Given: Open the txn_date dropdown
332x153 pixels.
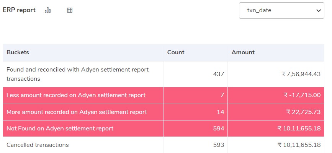Looking at the screenshot, I should click(281, 11).
